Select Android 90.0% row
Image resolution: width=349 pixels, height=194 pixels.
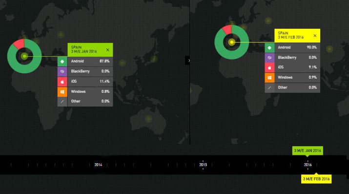pos(292,48)
